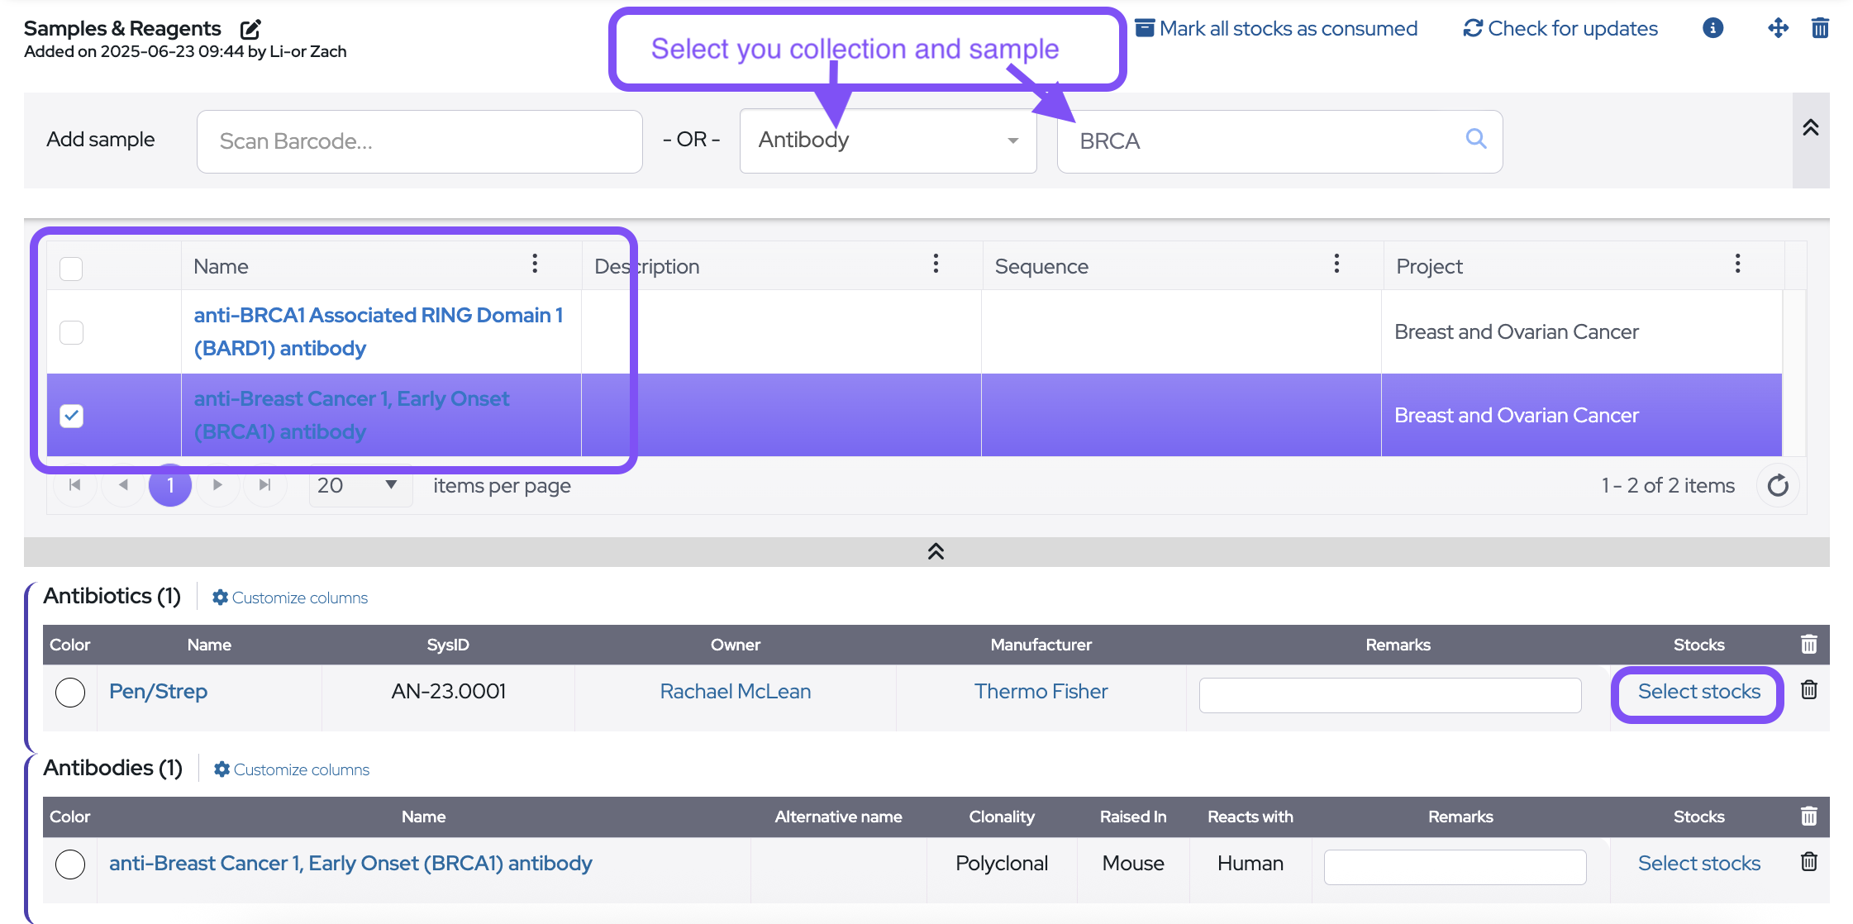The width and height of the screenshot is (1853, 924).
Task: Open the Sequence column options menu
Action: pyautogui.click(x=1336, y=264)
